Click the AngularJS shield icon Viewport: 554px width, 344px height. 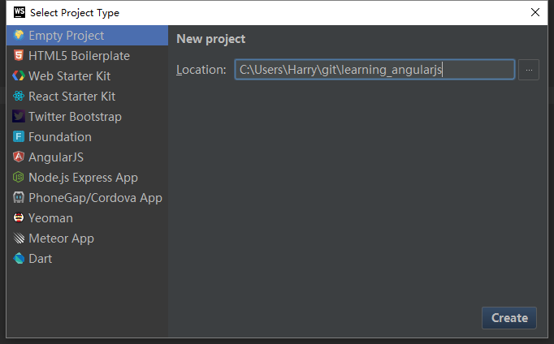[19, 157]
